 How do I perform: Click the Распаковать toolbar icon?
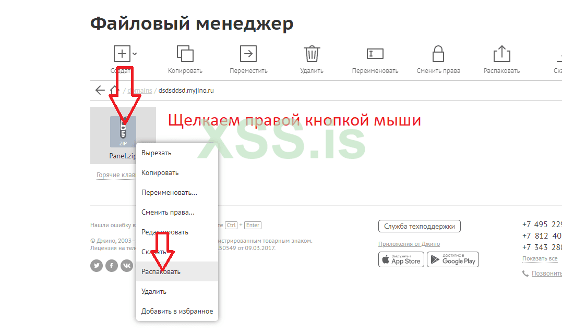tap(502, 54)
